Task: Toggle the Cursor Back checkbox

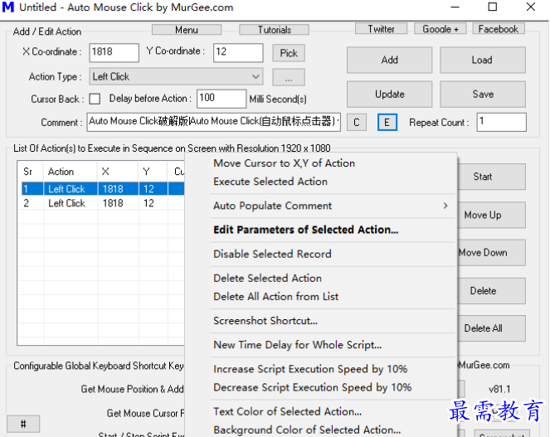Action: pos(95,99)
